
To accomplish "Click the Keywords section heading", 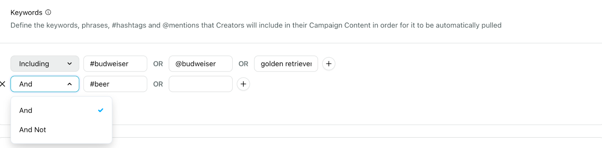I will [26, 12].
